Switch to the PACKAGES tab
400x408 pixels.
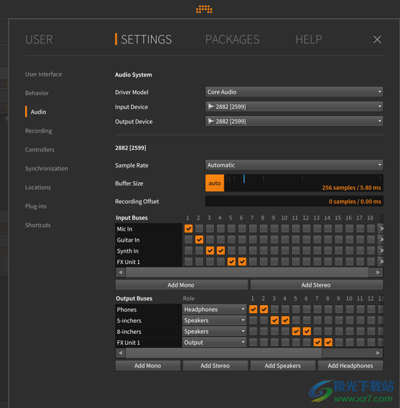(232, 39)
